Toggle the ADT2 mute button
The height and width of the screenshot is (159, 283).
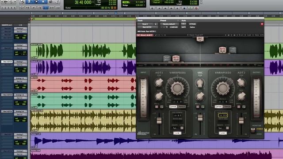click(x=239, y=107)
